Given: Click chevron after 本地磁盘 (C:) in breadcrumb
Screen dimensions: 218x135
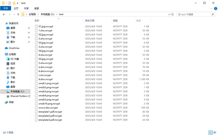Looking at the screenshot, I should pyautogui.click(x=57, y=14).
